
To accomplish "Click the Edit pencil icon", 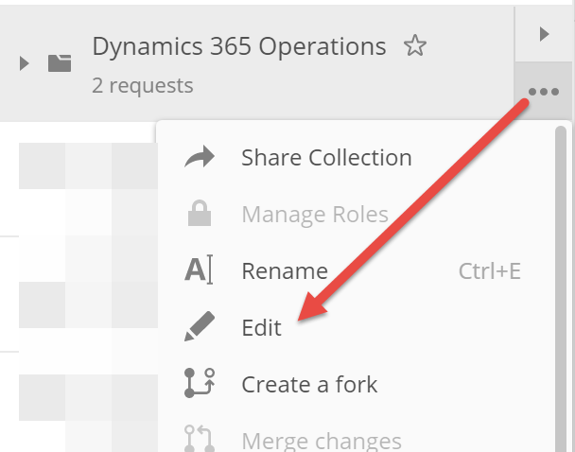I will (200, 326).
